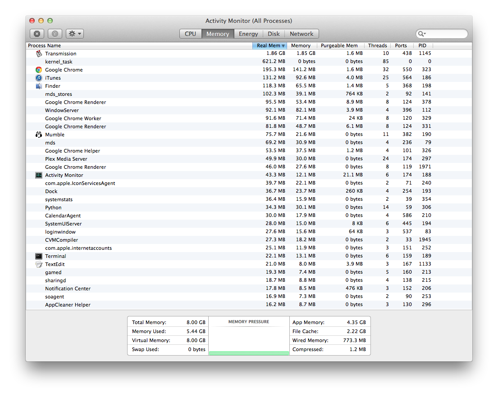Click the Force Quit process toolbar button

(37, 34)
